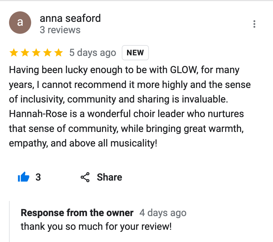The width and height of the screenshot is (273, 242).
Task: Click anna seaford's round avatar
Action: tap(20, 23)
